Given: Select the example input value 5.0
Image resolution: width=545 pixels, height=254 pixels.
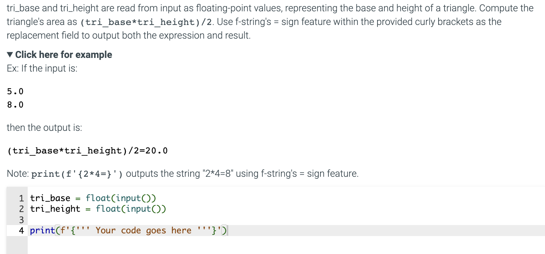Looking at the screenshot, I should click(15, 91).
